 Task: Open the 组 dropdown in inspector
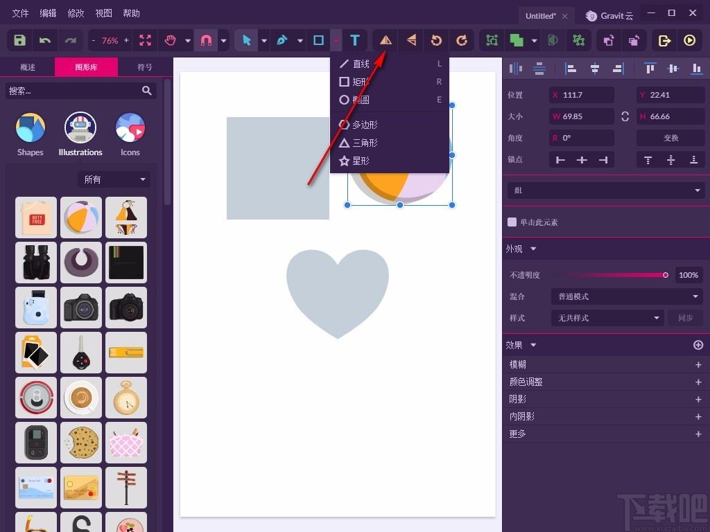pyautogui.click(x=606, y=190)
